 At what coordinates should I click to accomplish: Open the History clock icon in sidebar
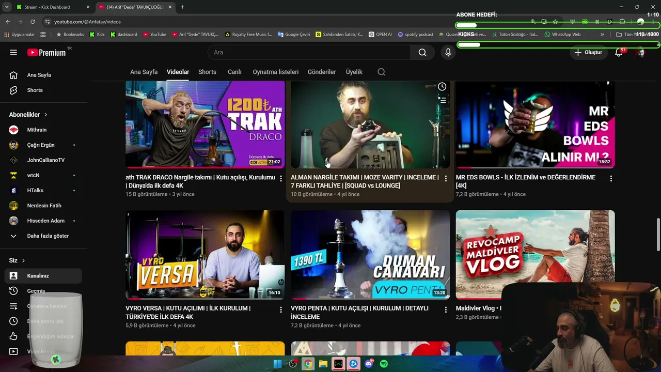(13, 291)
